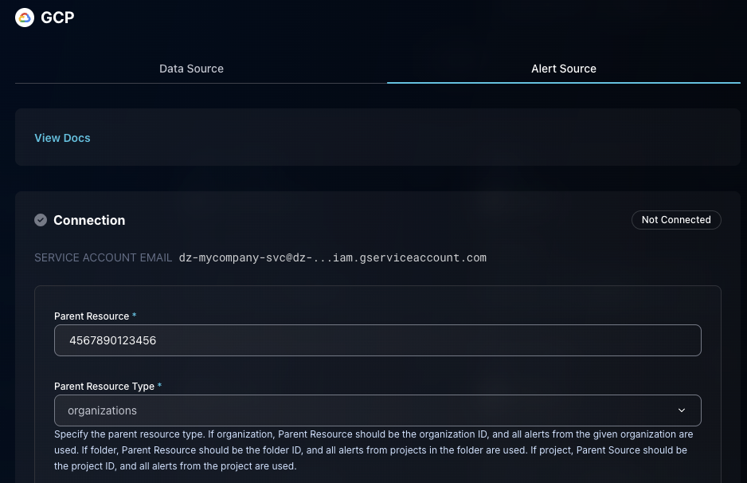Click the Not Connected status badge
This screenshot has height=483, width=747.
(675, 220)
